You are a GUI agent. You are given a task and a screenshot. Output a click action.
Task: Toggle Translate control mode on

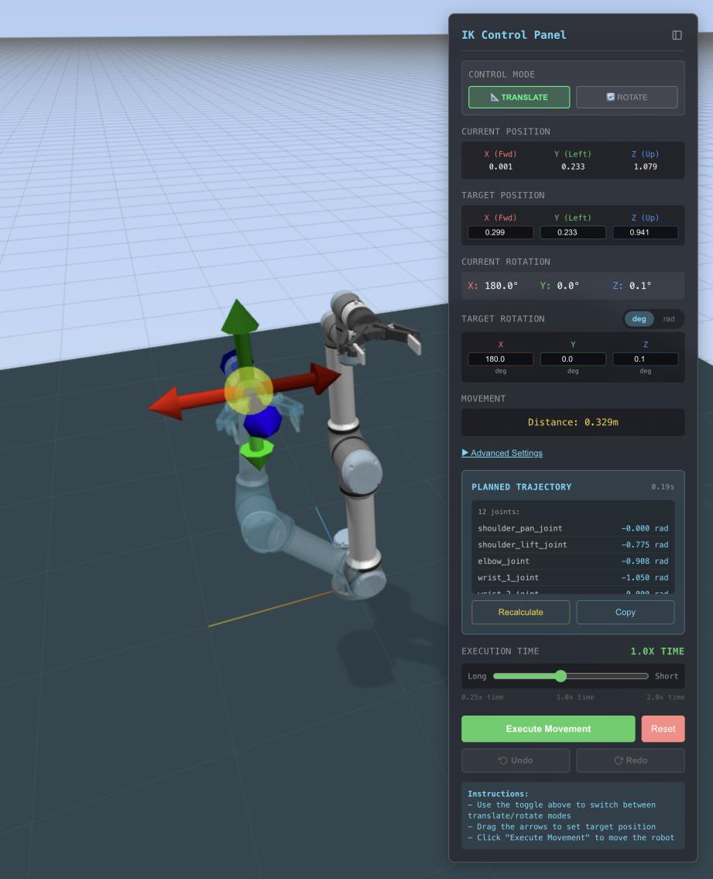[x=519, y=97]
